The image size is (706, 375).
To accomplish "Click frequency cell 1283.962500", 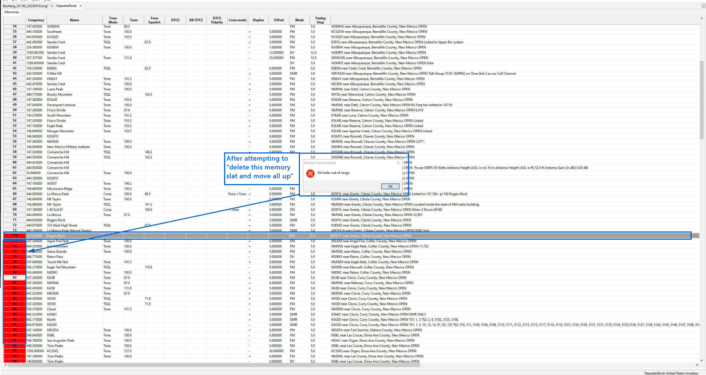I will pyautogui.click(x=36, y=53).
